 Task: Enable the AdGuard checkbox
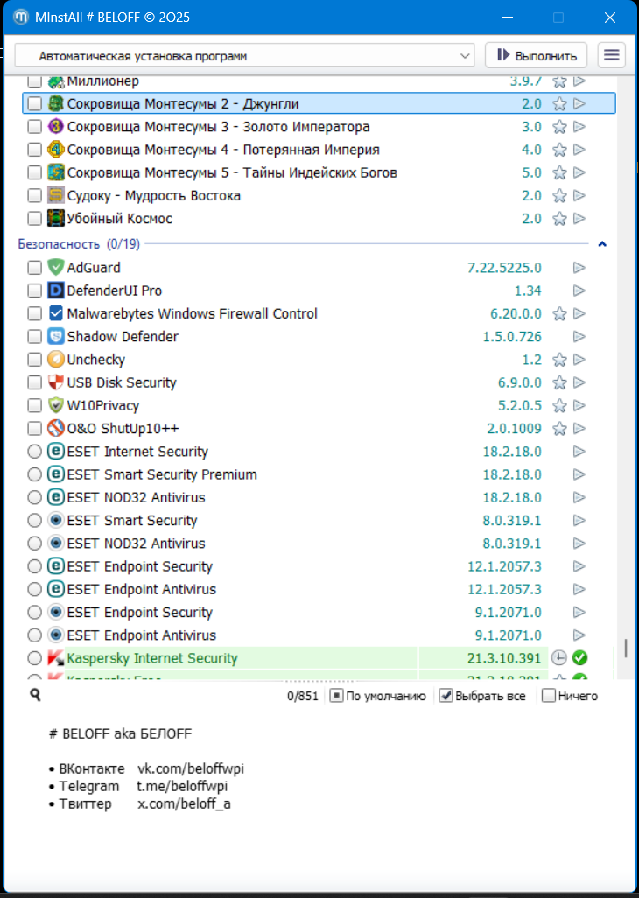34,268
